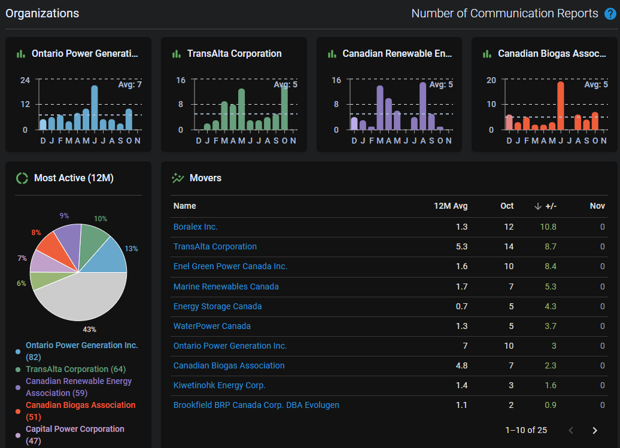
Task: Open TransAlta Corporation link in Movers table
Action: click(x=215, y=246)
